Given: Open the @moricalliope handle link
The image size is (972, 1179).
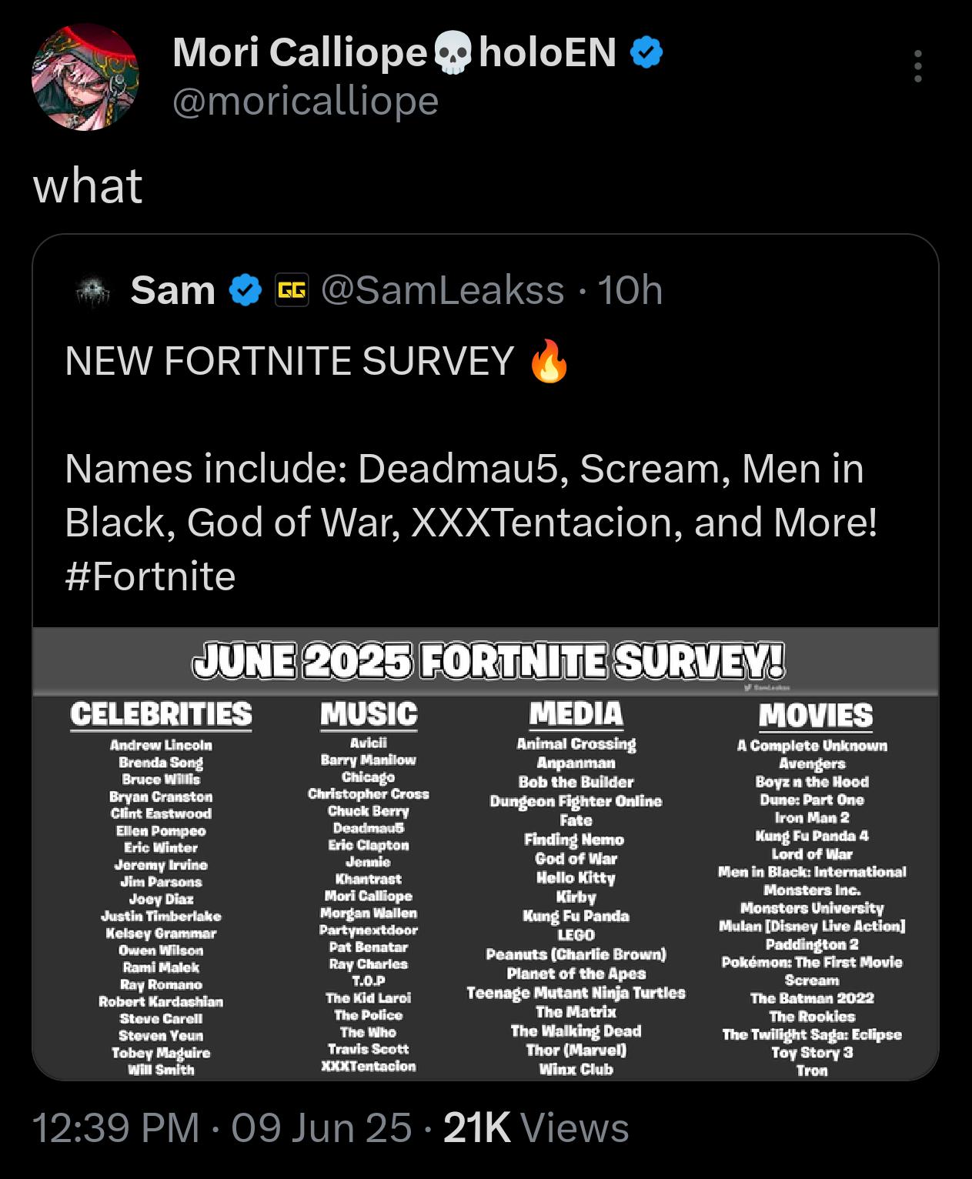Looking at the screenshot, I should pyautogui.click(x=306, y=101).
